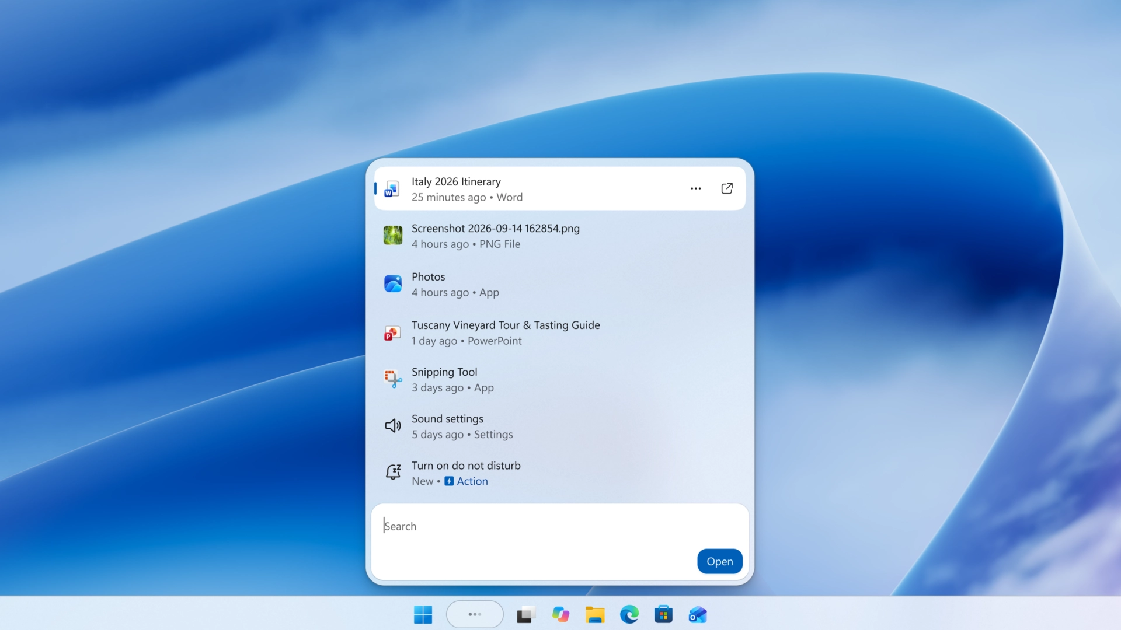Select the 'Sound settings' result name

pos(447,418)
